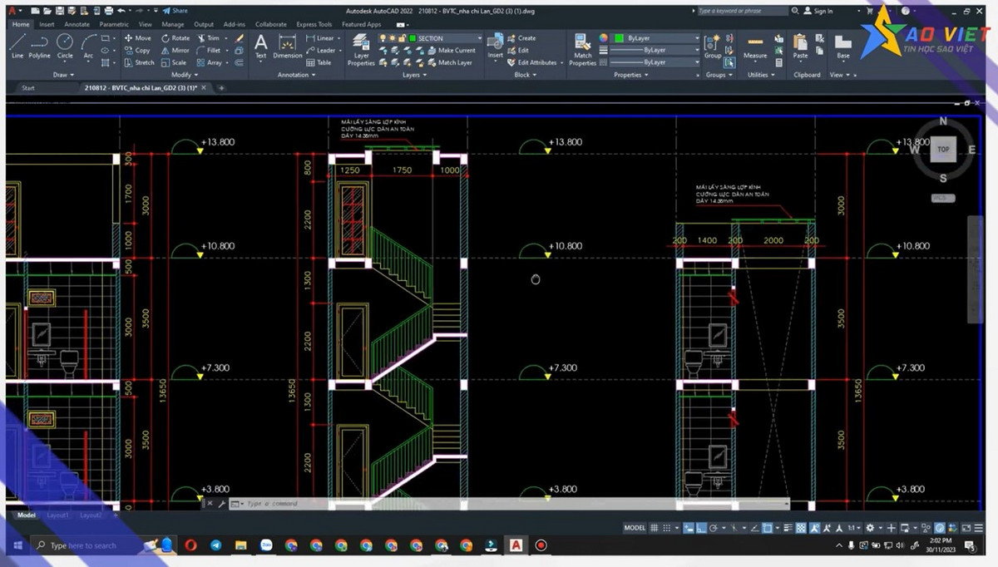Toggle ortho mode in the status bar
Image resolution: width=998 pixels, height=567 pixels.
tap(701, 528)
